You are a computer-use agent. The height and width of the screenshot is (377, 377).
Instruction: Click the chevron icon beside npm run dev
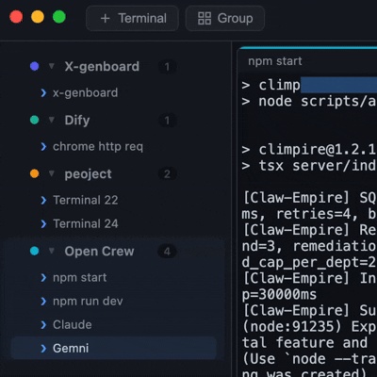(43, 302)
